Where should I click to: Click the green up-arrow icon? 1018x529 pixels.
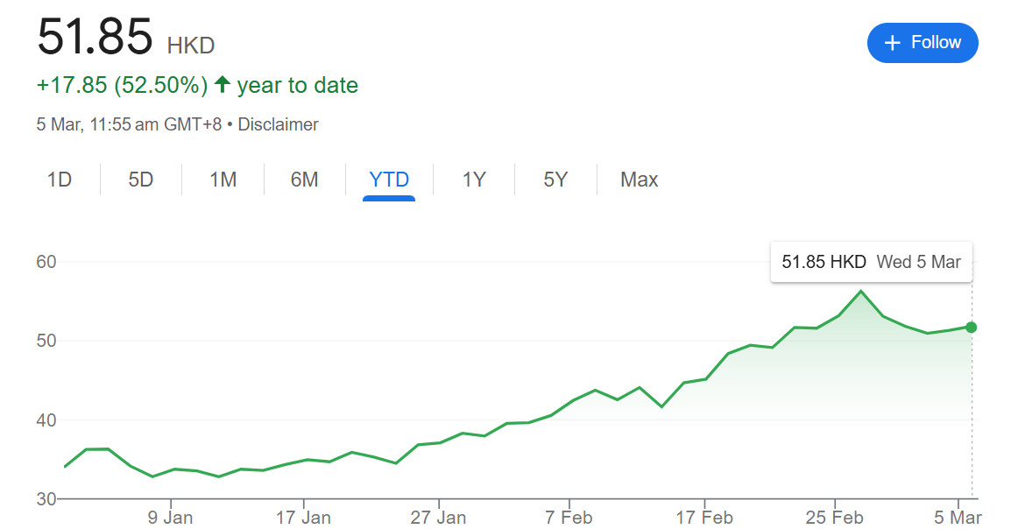(x=223, y=85)
